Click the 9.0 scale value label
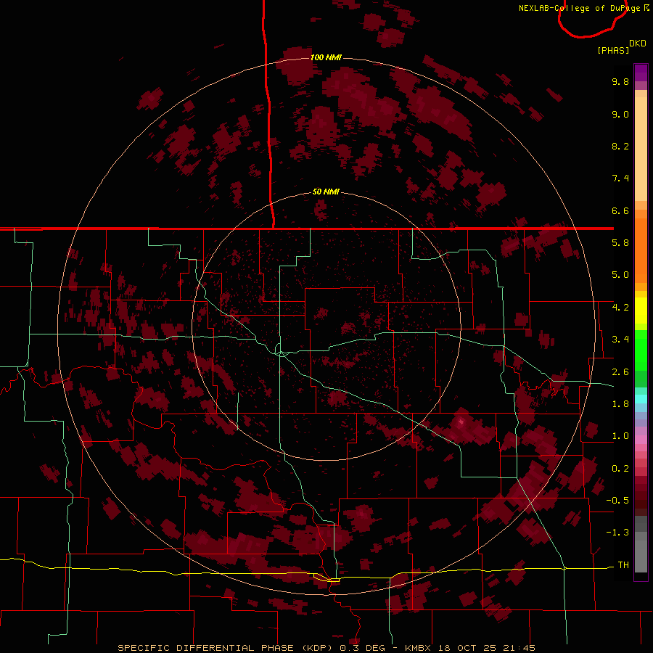 click(x=620, y=114)
